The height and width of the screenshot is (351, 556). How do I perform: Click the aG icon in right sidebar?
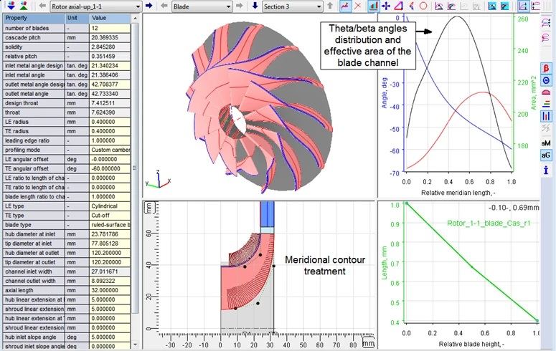click(x=546, y=155)
